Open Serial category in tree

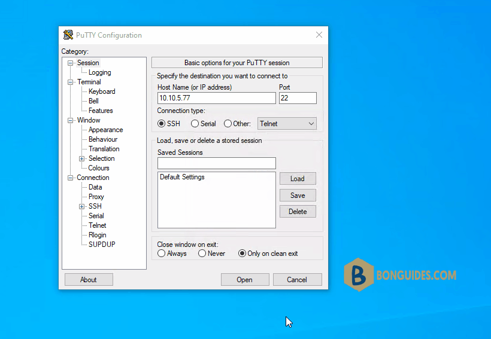coord(96,216)
